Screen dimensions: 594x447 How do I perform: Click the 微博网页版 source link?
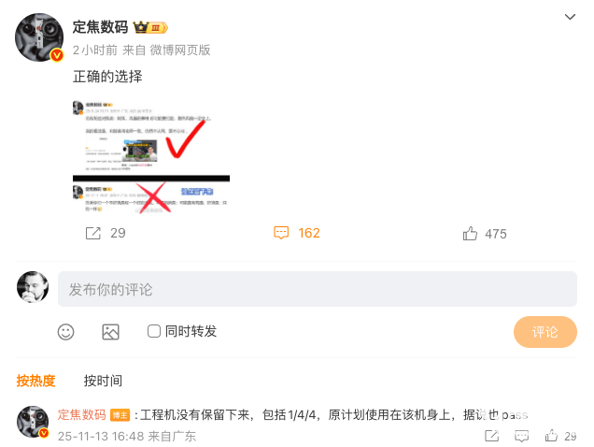[180, 50]
